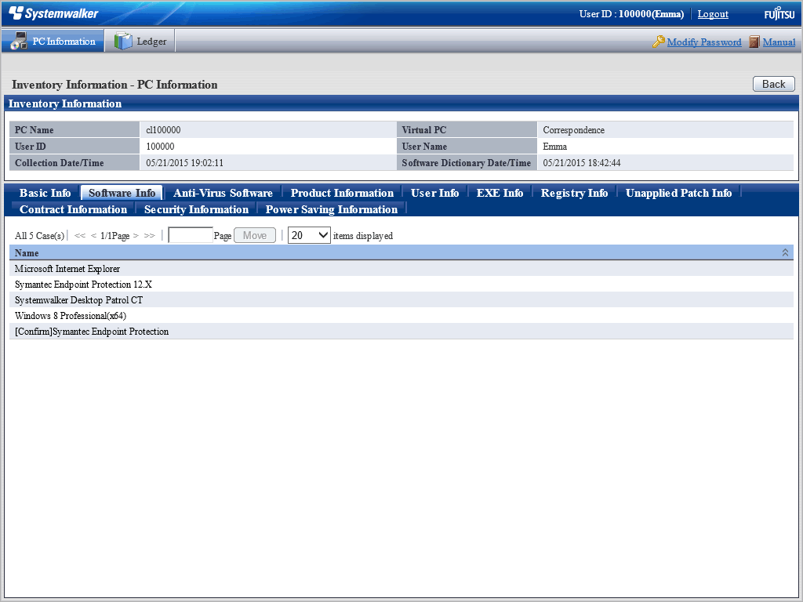The image size is (803, 602).
Task: Open the Manual link
Action: coord(779,42)
